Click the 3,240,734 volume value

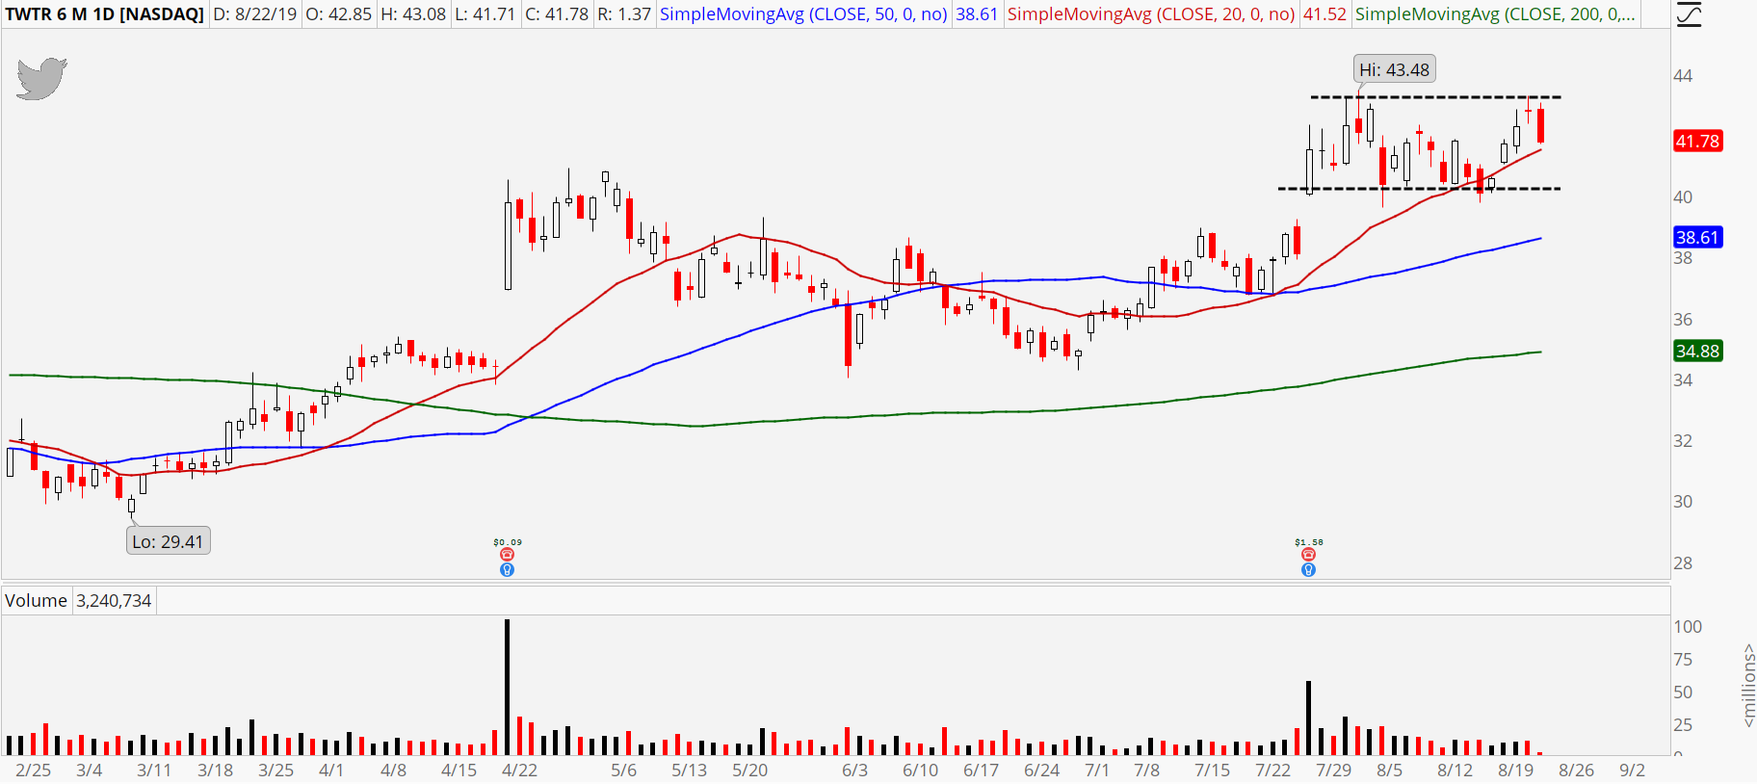114,601
